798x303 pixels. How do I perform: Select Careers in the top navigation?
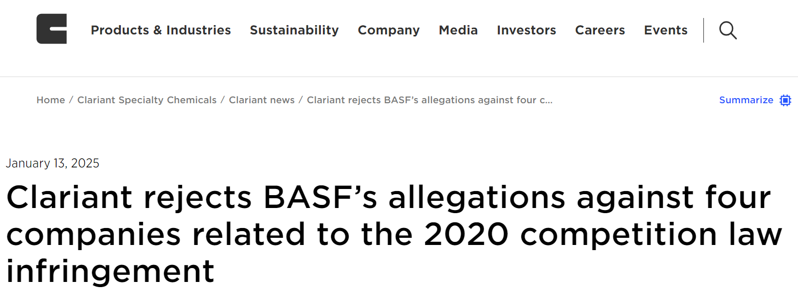point(600,30)
